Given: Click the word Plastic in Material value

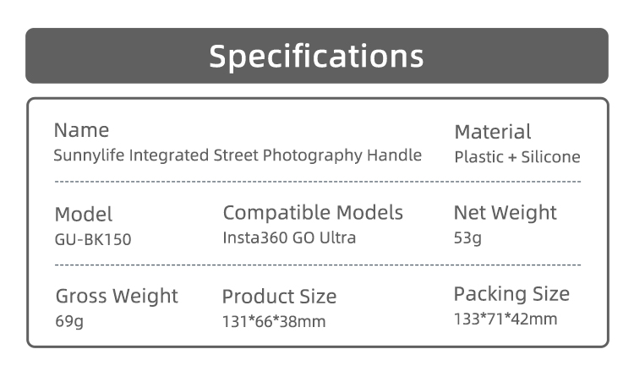Looking at the screenshot, I should (x=478, y=157).
